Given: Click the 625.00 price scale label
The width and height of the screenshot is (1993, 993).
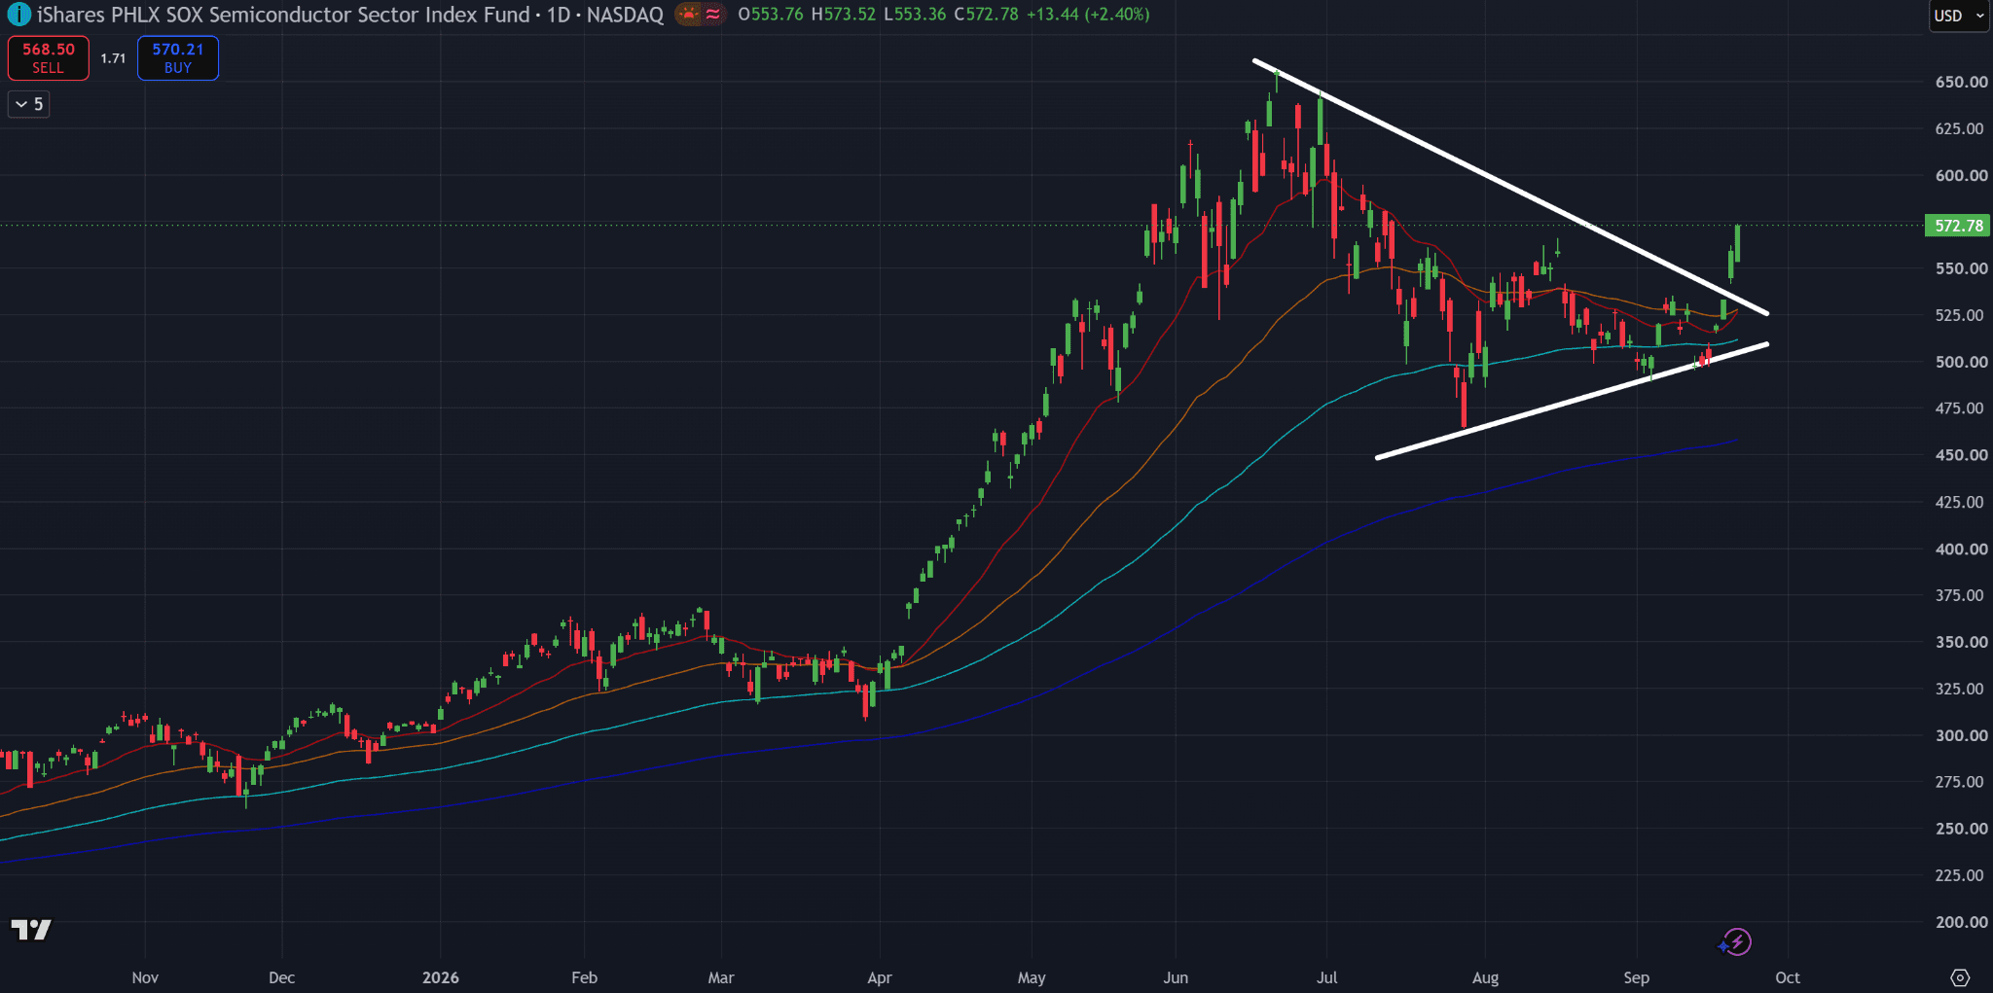Looking at the screenshot, I should [x=1961, y=128].
